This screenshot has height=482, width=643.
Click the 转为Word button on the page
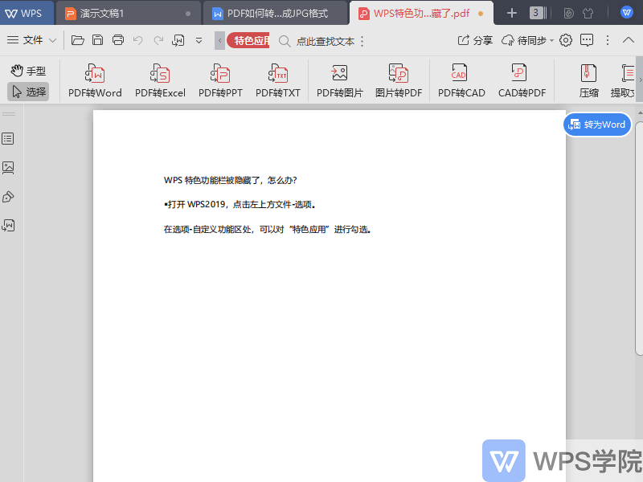tap(597, 125)
